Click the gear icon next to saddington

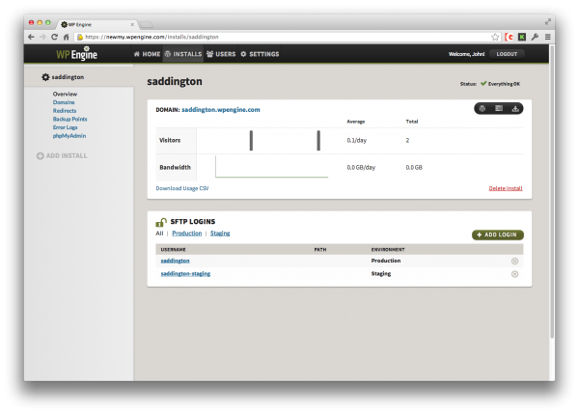click(x=44, y=76)
